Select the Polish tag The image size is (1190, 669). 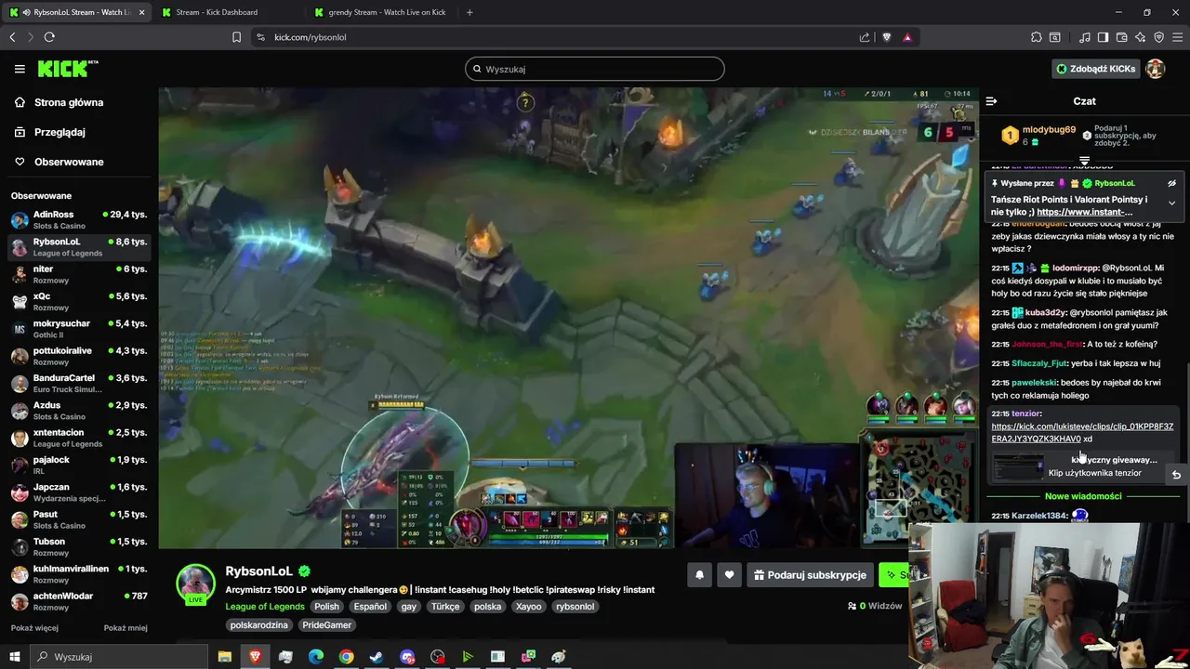tap(326, 607)
